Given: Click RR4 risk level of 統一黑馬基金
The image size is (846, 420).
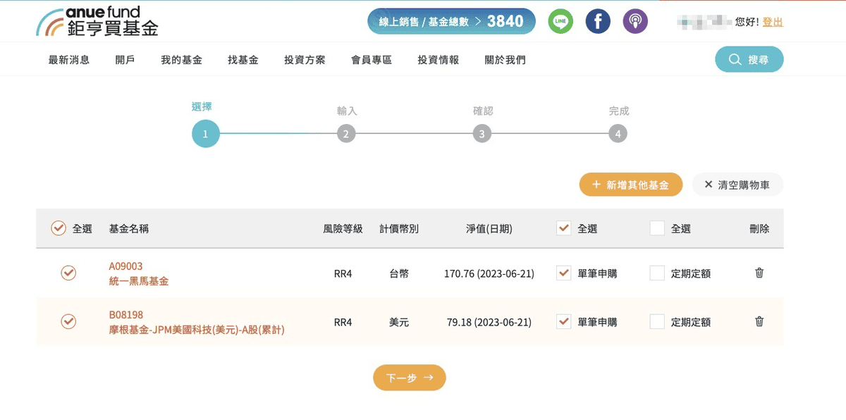Looking at the screenshot, I should pos(343,273).
